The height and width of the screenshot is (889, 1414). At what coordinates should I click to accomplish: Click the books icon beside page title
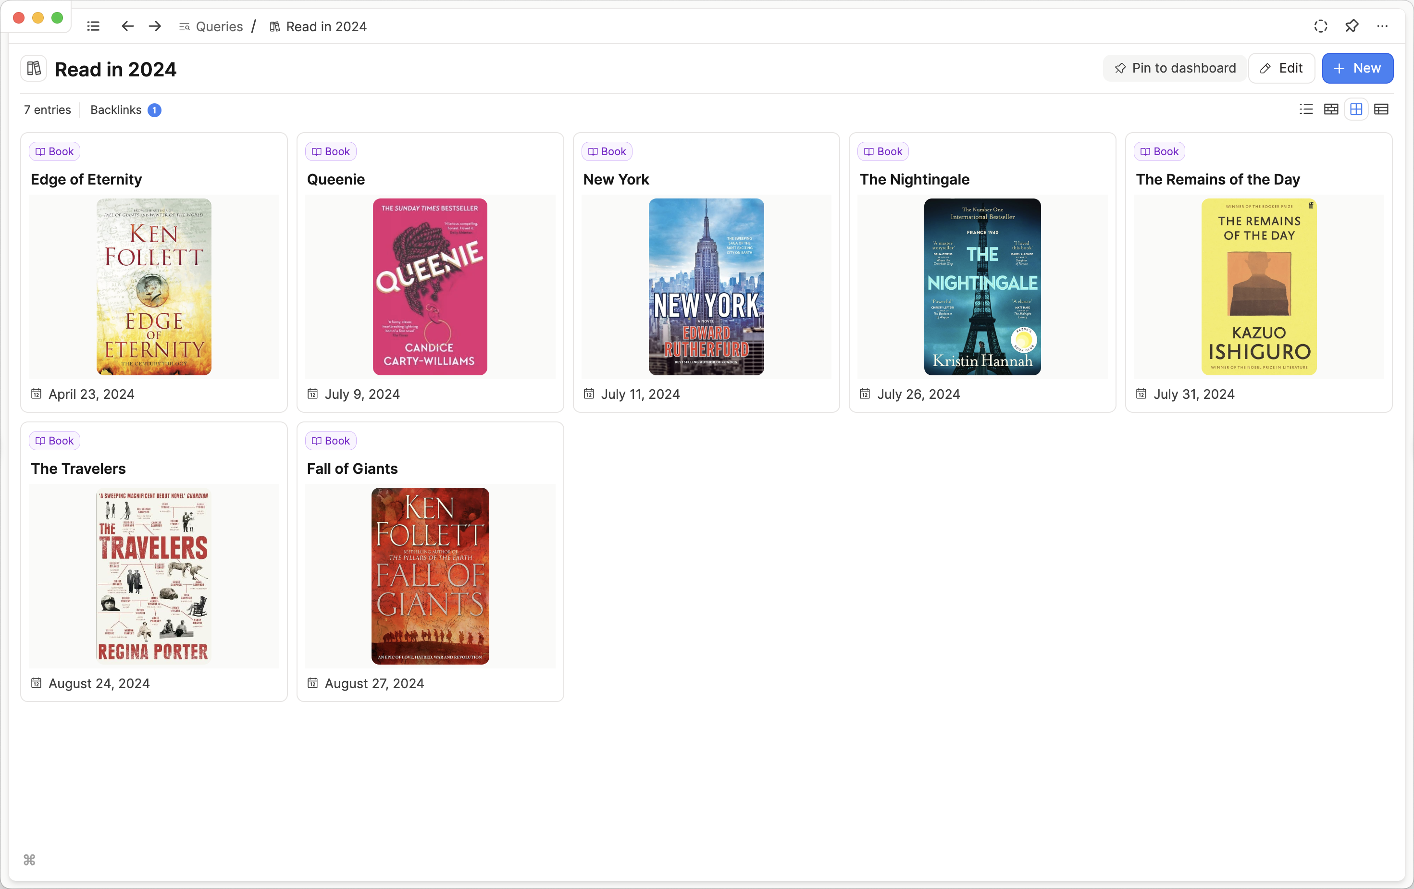coord(34,69)
